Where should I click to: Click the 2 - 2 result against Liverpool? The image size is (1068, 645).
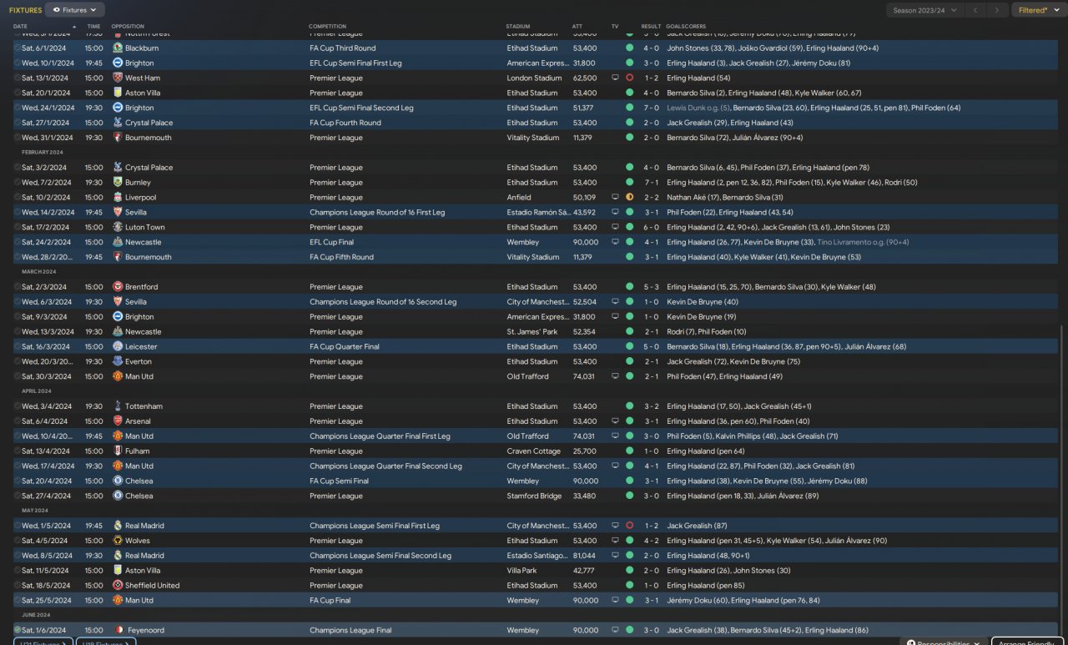click(x=651, y=198)
